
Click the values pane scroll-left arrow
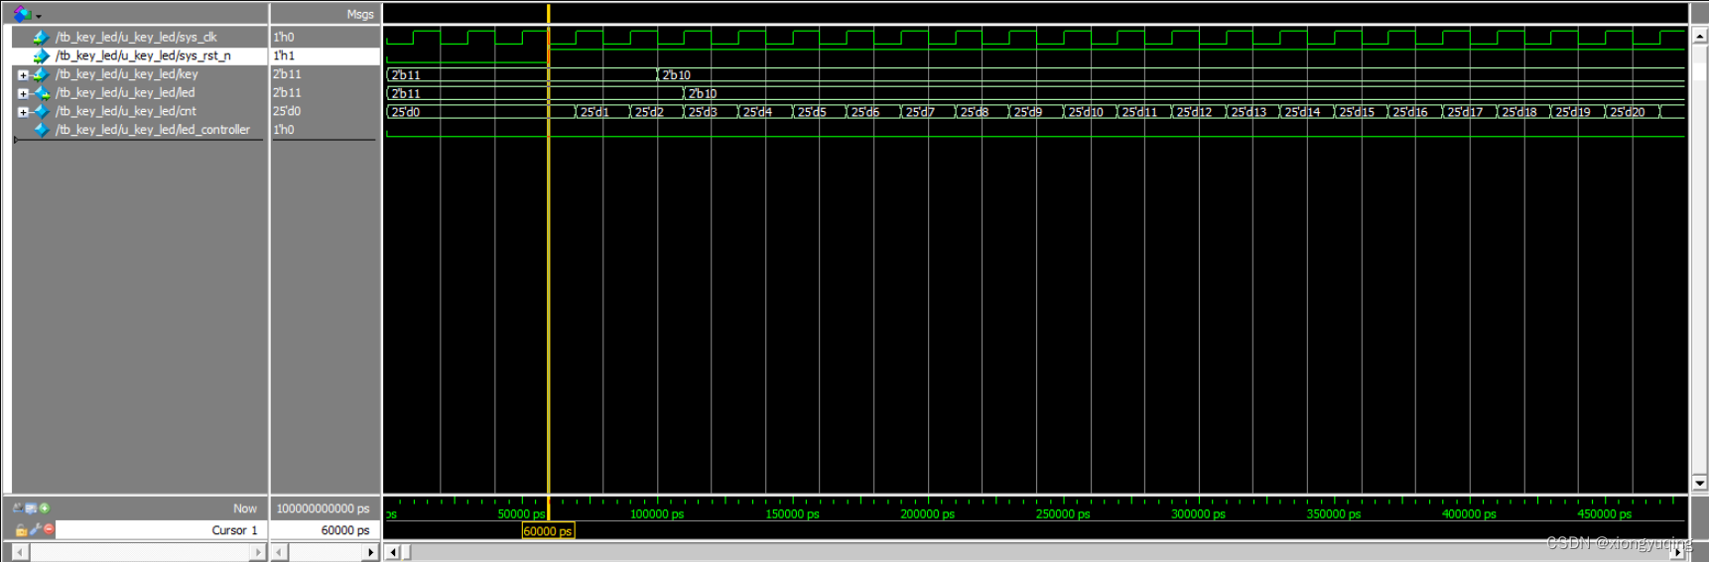point(280,552)
